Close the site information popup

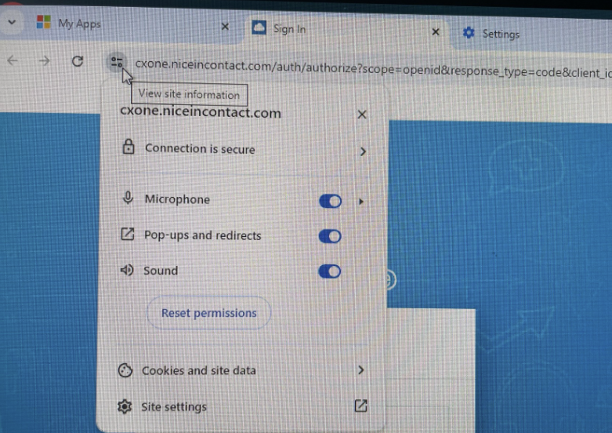(x=362, y=115)
